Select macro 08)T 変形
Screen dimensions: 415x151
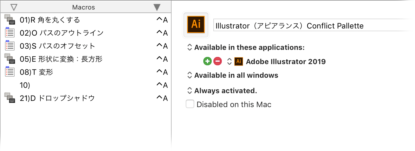click(x=86, y=72)
